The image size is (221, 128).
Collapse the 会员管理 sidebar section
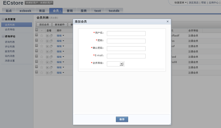point(3,19)
